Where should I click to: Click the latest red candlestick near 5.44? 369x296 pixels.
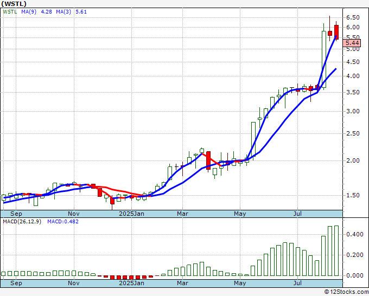pyautogui.click(x=336, y=32)
